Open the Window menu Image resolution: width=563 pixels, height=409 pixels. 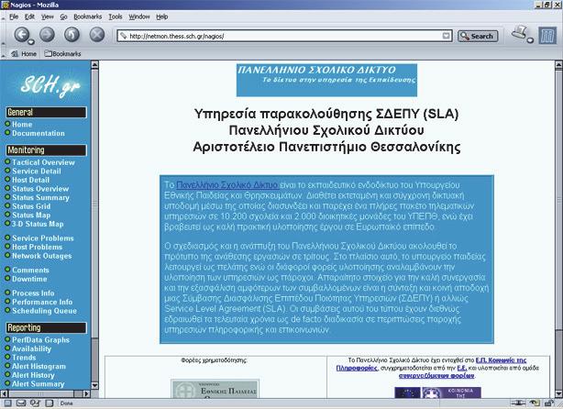click(139, 17)
